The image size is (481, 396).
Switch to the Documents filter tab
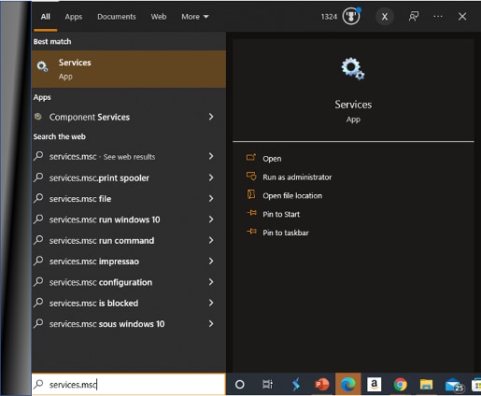117,17
